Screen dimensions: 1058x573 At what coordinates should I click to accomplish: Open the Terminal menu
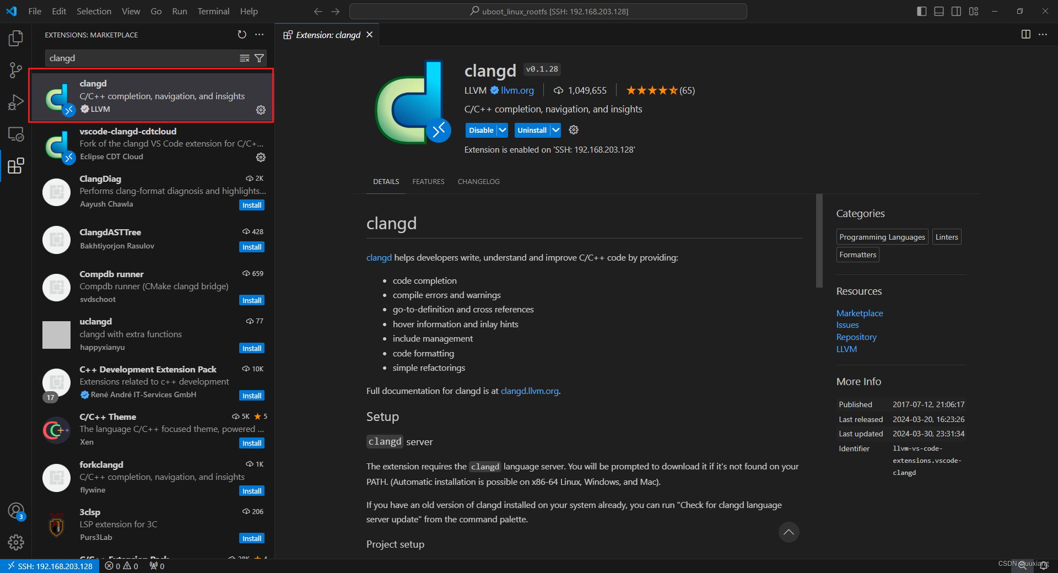pos(213,11)
